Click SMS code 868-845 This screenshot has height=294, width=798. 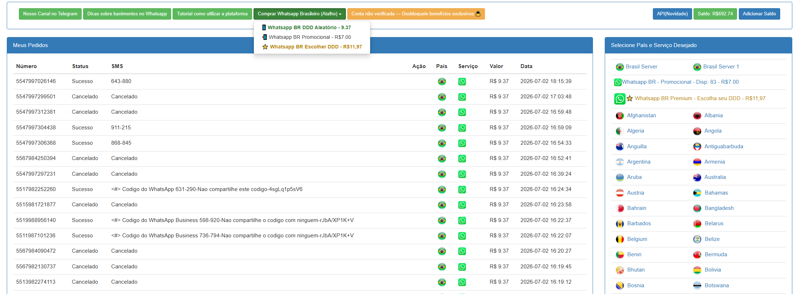[x=121, y=143]
